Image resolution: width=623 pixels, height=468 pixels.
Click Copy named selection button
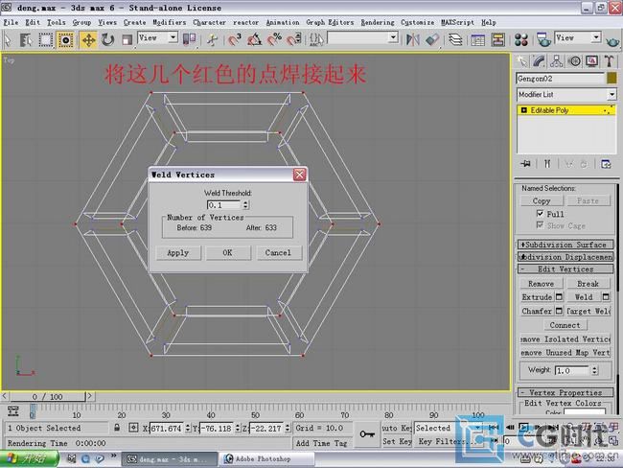click(542, 200)
